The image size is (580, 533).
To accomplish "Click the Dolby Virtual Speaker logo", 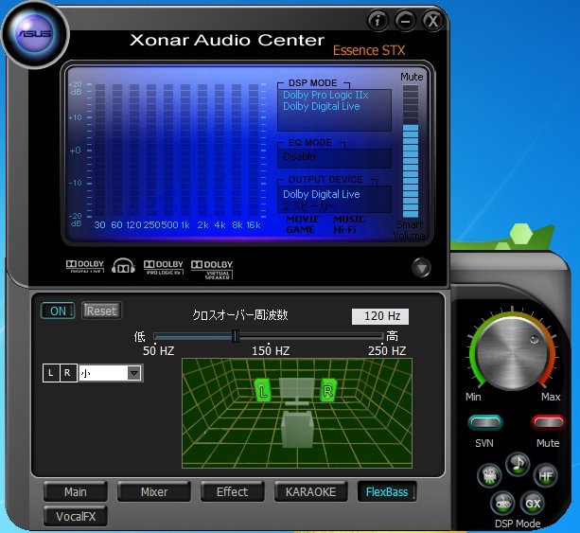I will pos(212,269).
